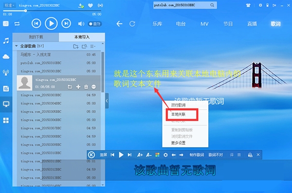Shift lyrics forward with right arrow
This screenshot has width=292, height=193.
pyautogui.click(x=181, y=155)
